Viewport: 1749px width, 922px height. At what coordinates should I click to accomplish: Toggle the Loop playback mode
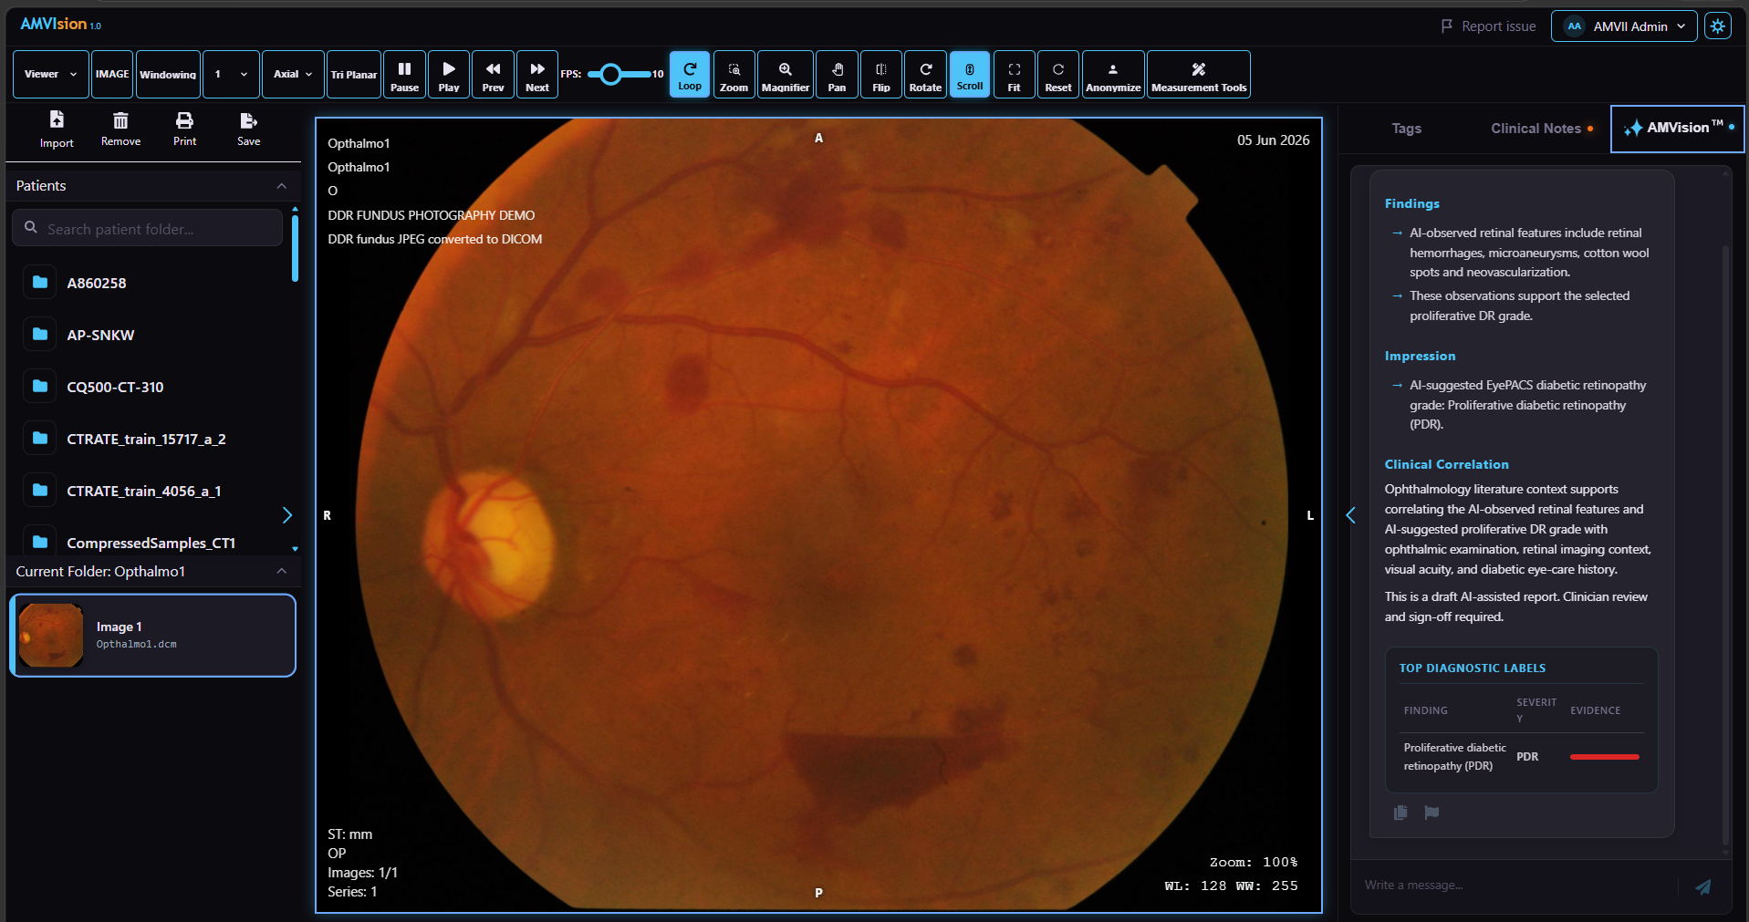690,75
